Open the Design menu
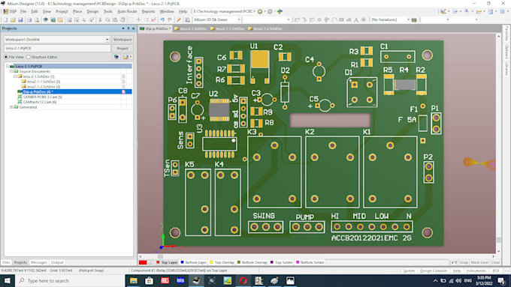This screenshot has height=287, width=511. (92, 11)
